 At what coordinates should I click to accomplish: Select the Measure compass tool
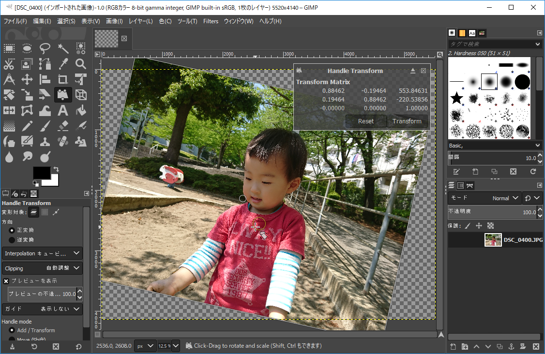click(x=9, y=80)
